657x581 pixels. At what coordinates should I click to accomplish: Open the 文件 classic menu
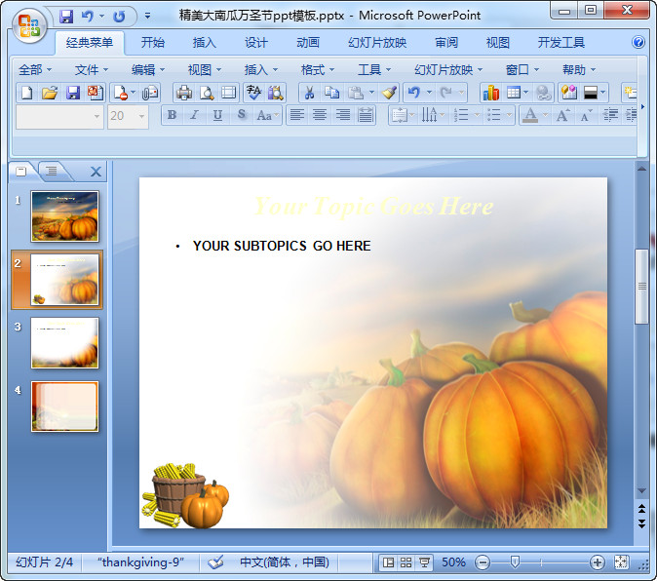tap(92, 69)
